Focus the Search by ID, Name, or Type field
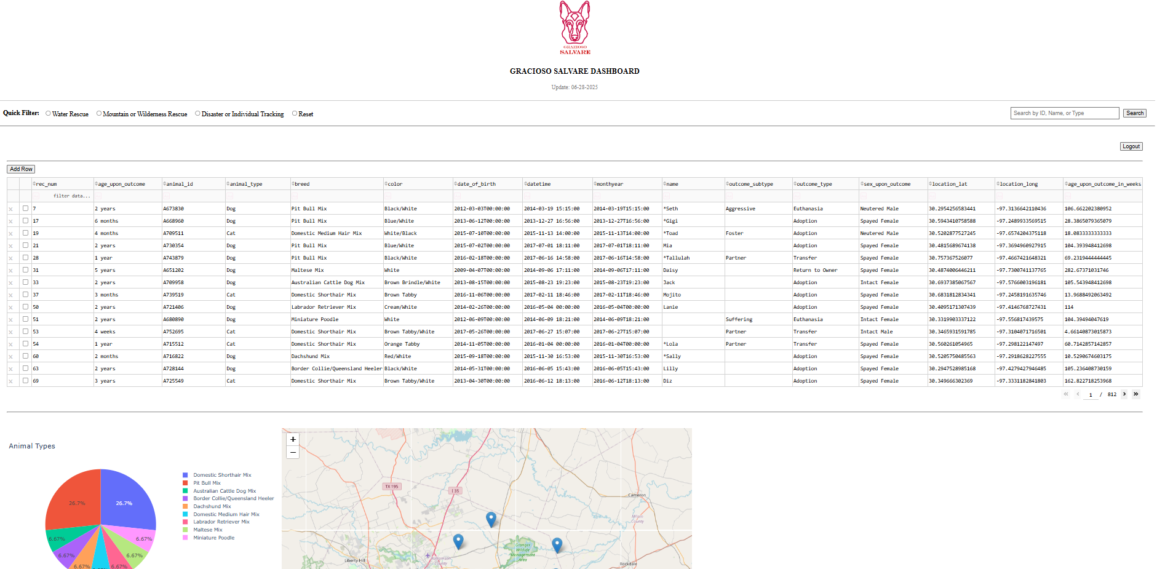The width and height of the screenshot is (1157, 569). 1065,113
